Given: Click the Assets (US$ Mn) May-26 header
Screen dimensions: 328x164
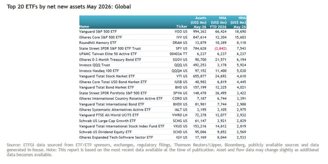Looking at the screenshot, I should coord(198,22).
